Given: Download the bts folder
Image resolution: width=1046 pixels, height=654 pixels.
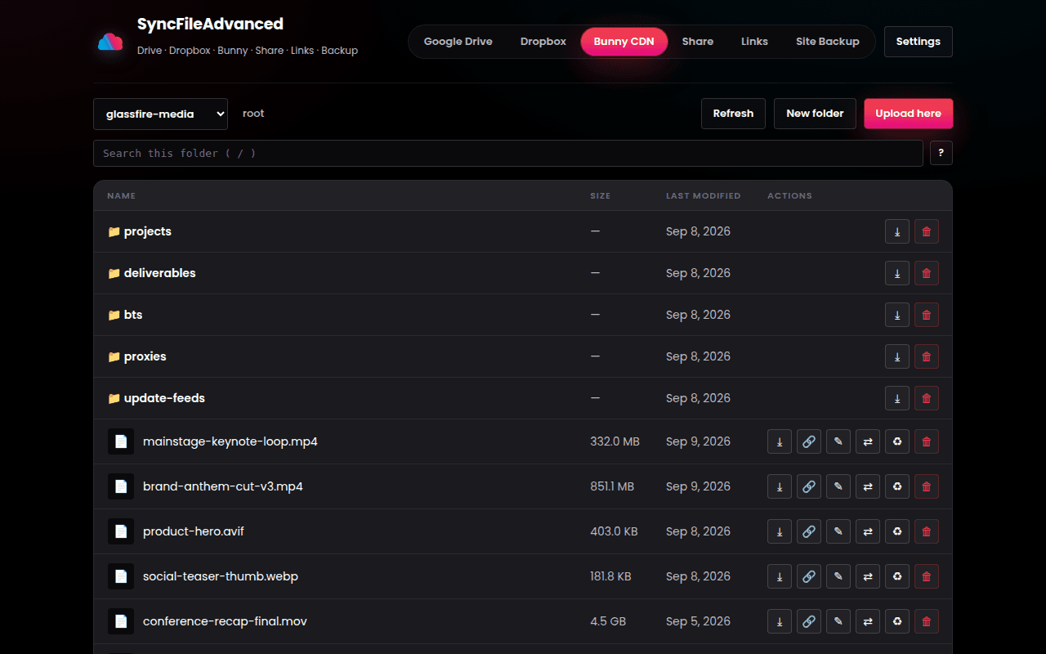Looking at the screenshot, I should [x=896, y=315].
